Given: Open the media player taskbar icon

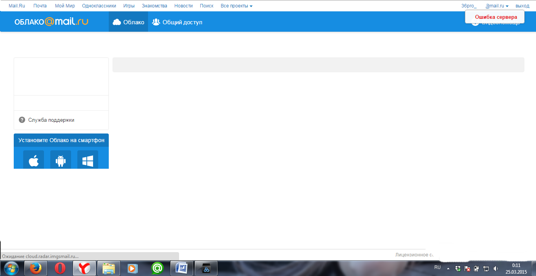Looking at the screenshot, I should click(x=133, y=268).
